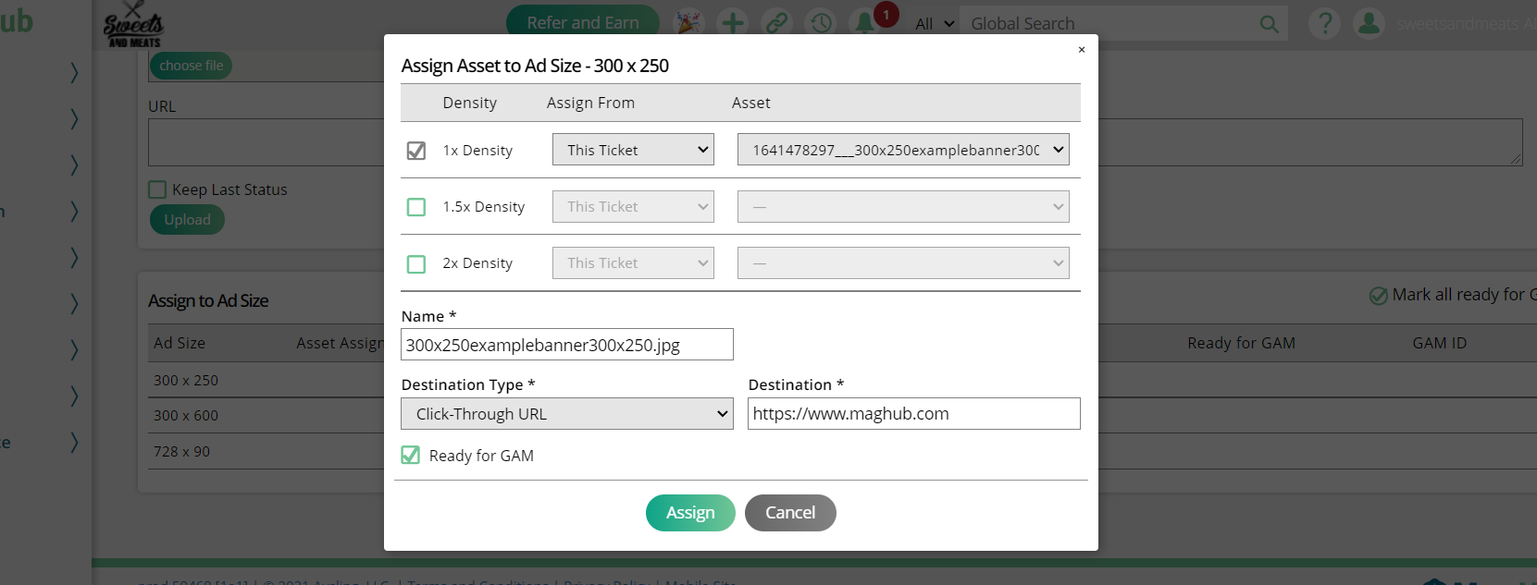Open the help question mark icon

tap(1324, 23)
